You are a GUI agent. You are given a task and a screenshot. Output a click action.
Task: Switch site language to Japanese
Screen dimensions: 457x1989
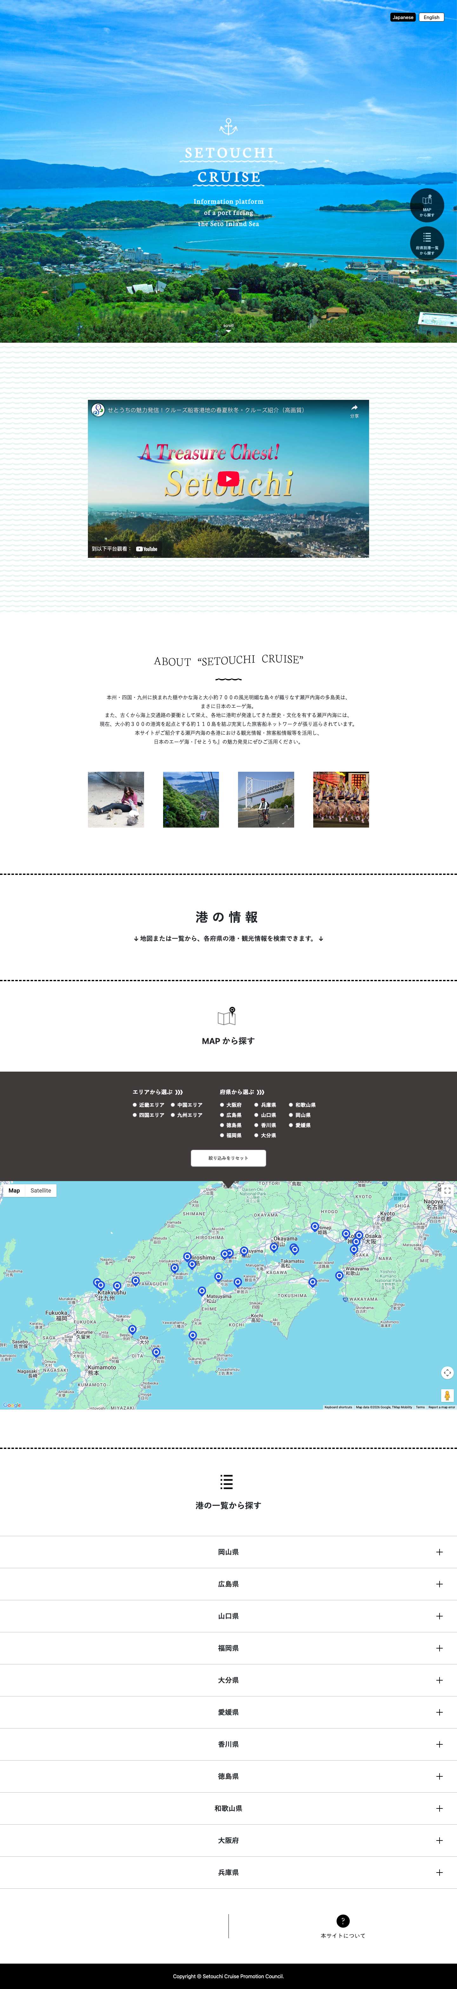click(403, 17)
